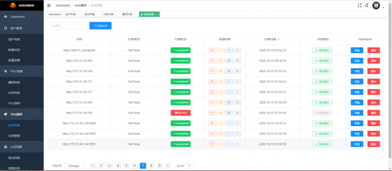Close the 实例详情 tab
This screenshot has height=171, width=392.
(x=97, y=15)
